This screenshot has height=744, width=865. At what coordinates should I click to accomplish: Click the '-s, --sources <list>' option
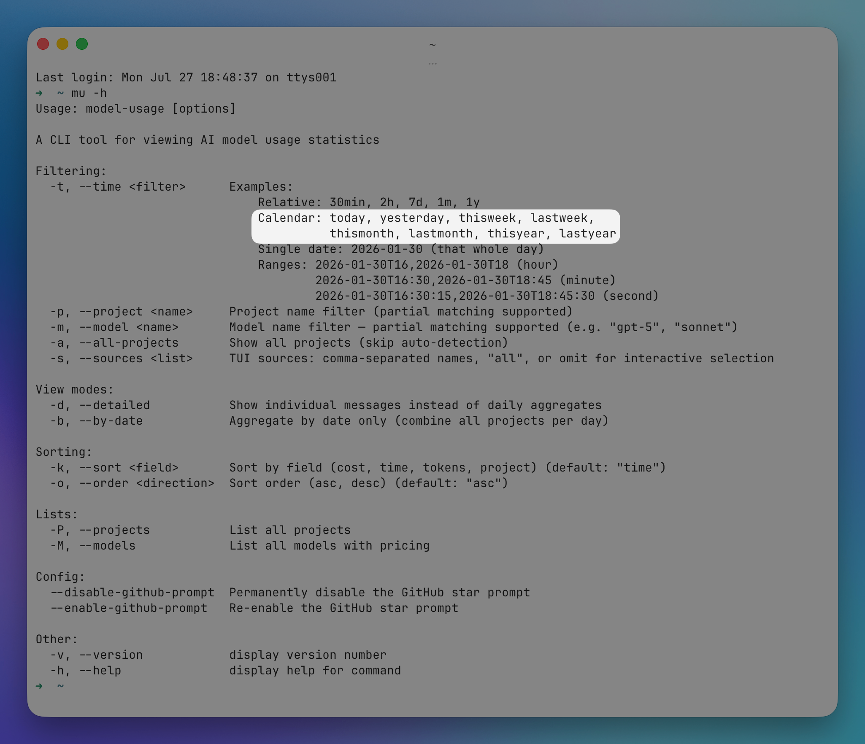(x=122, y=359)
